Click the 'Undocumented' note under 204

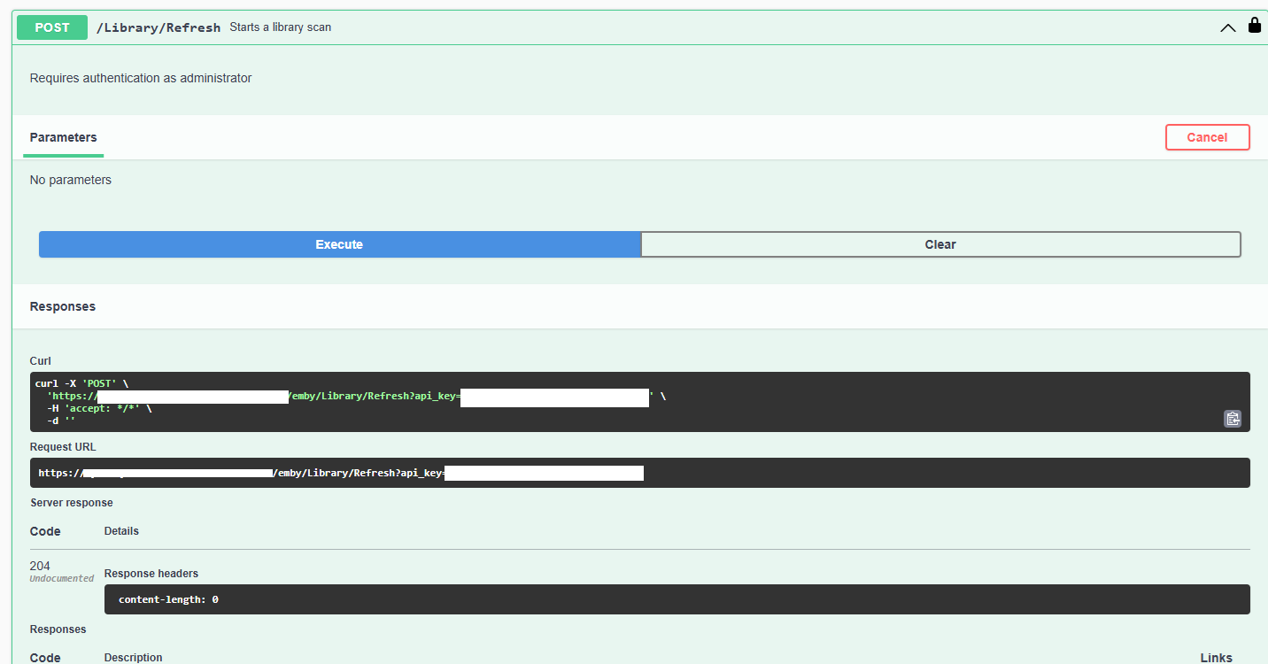pyautogui.click(x=62, y=579)
